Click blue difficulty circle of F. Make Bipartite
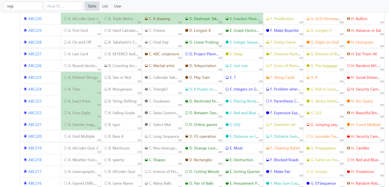 coord(267,31)
